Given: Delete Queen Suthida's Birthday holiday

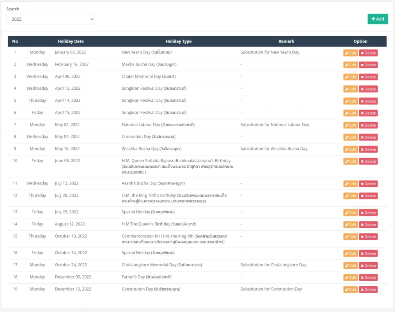Looking at the screenshot, I should coord(368,161).
